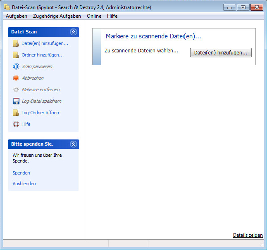The image size is (267, 250).
Task: Click the Abbrechen text label
Action: (x=33, y=78)
